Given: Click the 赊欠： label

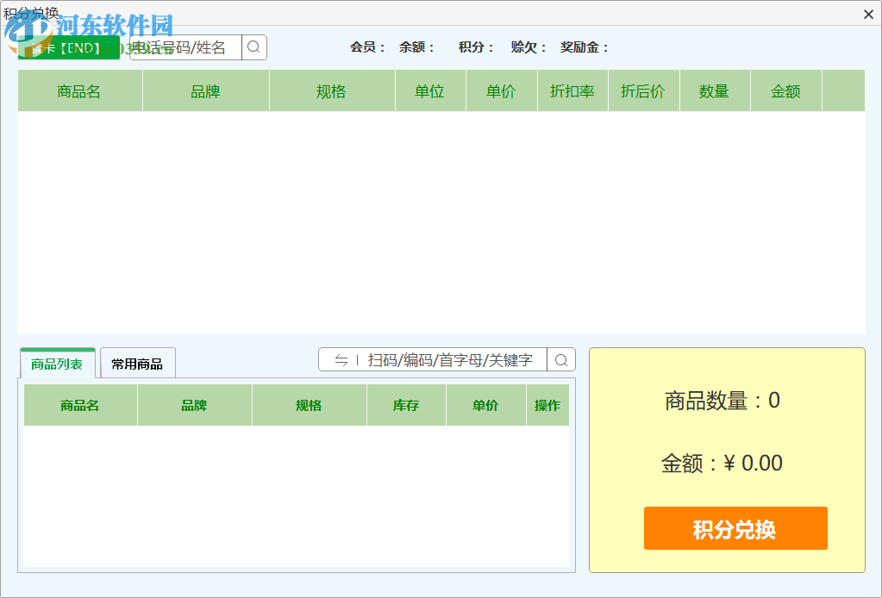Looking at the screenshot, I should pyautogui.click(x=529, y=47).
